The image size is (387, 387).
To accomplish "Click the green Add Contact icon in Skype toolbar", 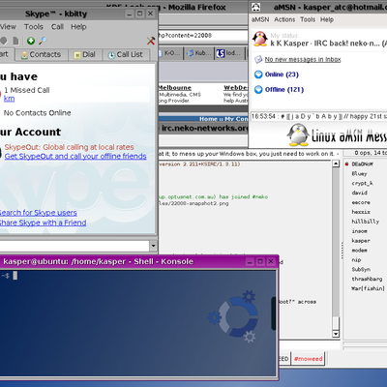I will [31, 41].
